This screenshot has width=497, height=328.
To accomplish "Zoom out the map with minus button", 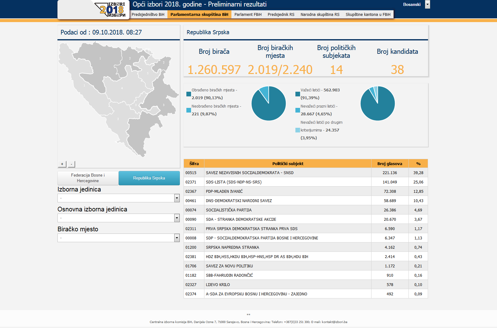I will tap(71, 164).
